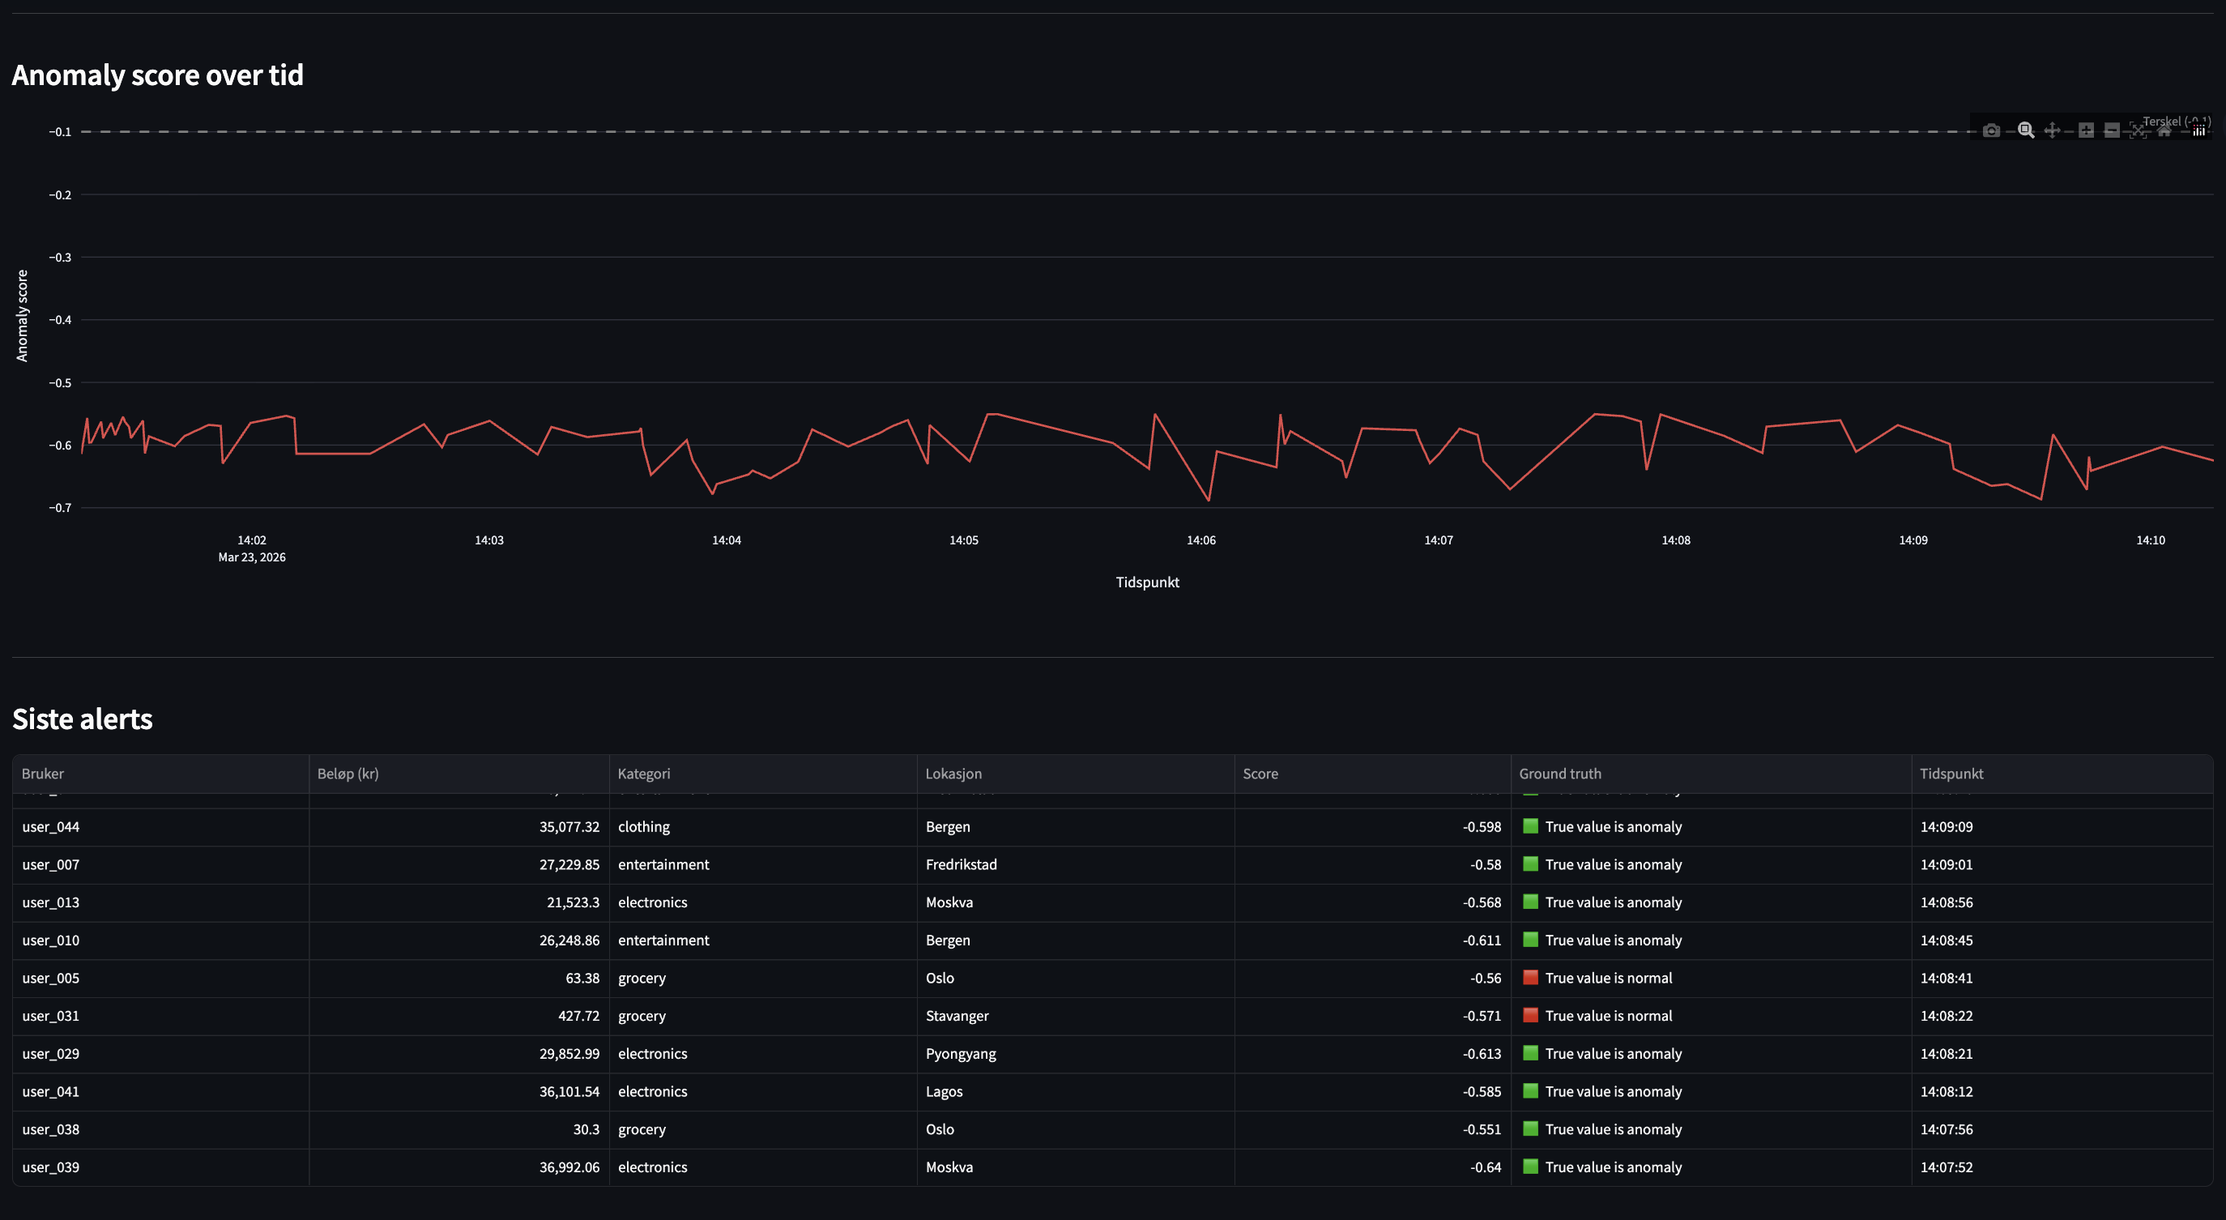The height and width of the screenshot is (1220, 2226).
Task: Zoom in using the plus icon
Action: [x=2085, y=131]
